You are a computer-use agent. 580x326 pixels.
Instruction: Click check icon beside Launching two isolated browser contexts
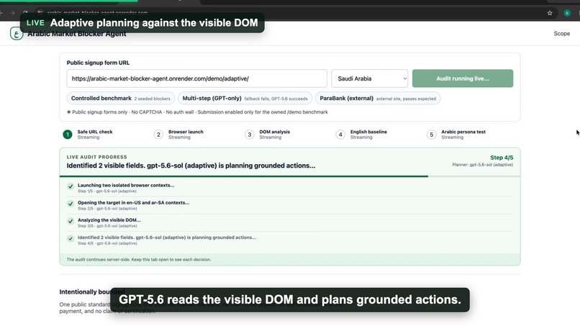pyautogui.click(x=71, y=186)
